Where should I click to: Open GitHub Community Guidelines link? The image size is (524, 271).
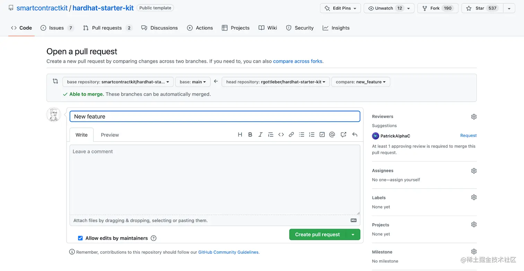pyautogui.click(x=228, y=252)
